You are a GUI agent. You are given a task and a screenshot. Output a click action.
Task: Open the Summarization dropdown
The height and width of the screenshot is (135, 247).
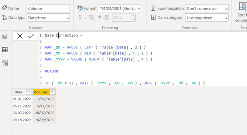(x=207, y=8)
